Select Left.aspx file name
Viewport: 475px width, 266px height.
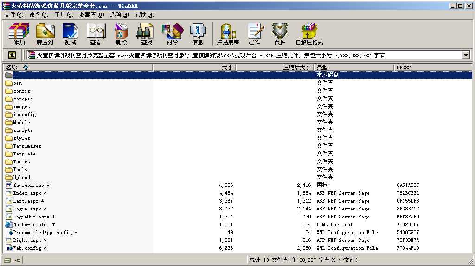[x=28, y=201]
